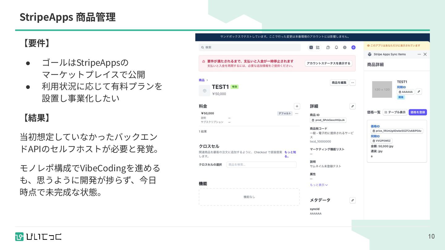The image size is (445, 250).
Task: Expand もっと表示 in details section
Action: click(x=319, y=185)
